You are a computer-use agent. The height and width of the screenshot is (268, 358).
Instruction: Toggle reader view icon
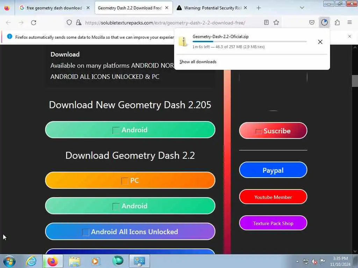point(266,22)
